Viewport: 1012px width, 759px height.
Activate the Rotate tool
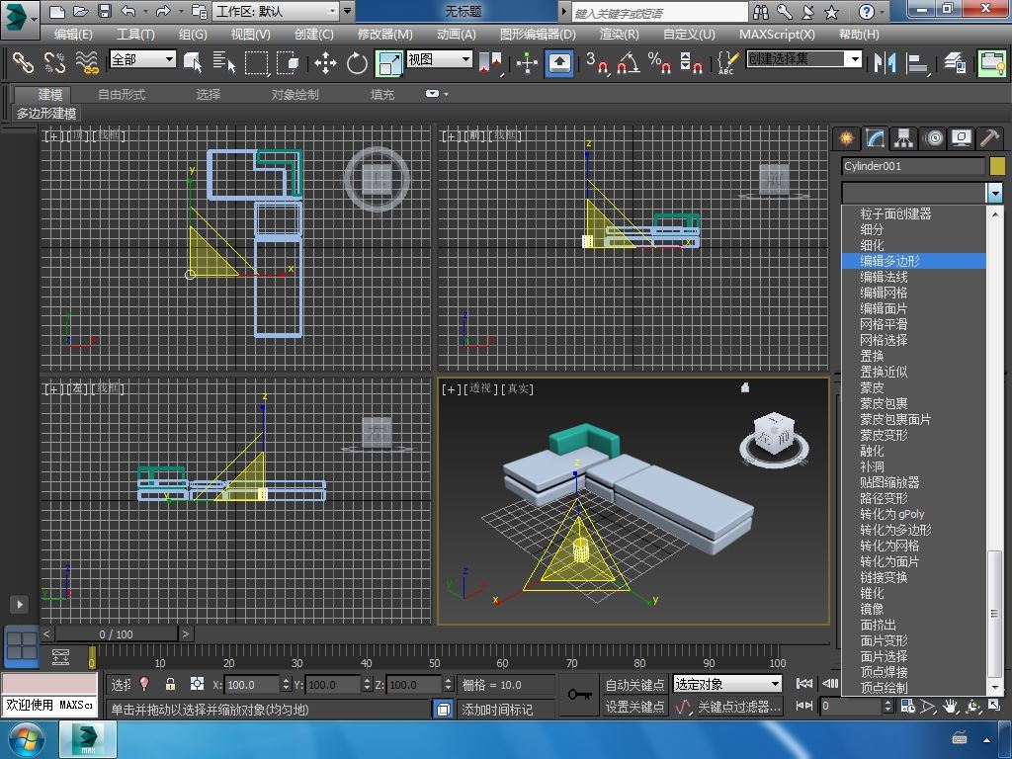357,63
